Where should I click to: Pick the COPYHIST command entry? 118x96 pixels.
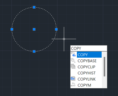pos(87,73)
